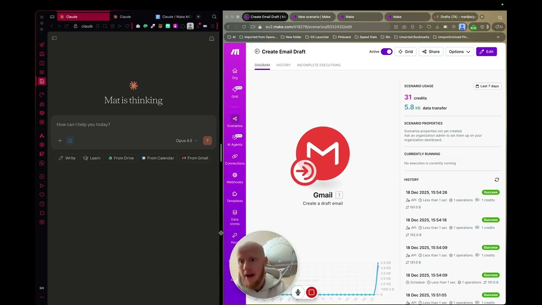This screenshot has width=542, height=305.
Task: Switch to the Claude / Make MCP browser tab
Action: [x=173, y=17]
